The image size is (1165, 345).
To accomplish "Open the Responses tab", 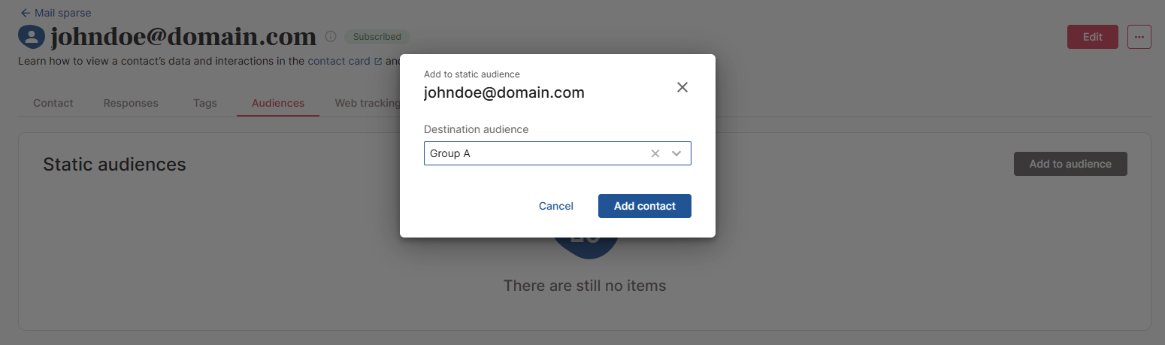I will (x=131, y=103).
